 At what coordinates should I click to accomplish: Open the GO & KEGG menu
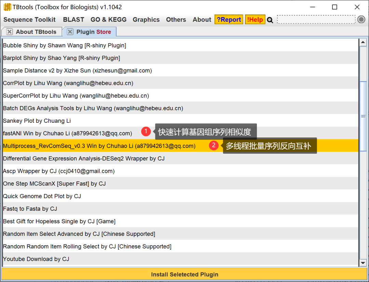click(x=109, y=20)
